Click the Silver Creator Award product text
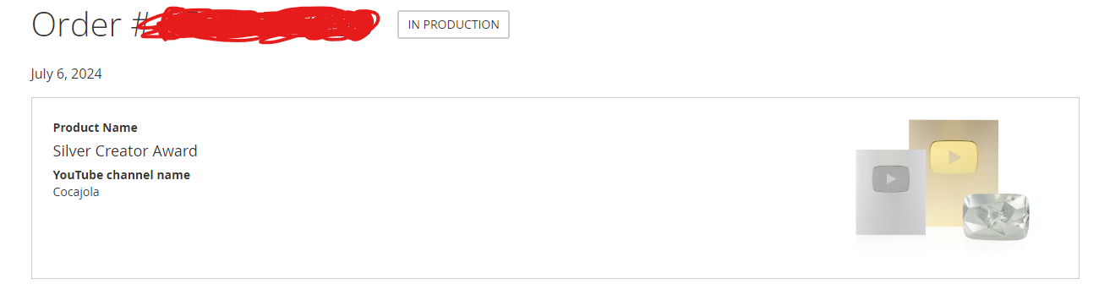The height and width of the screenshot is (306, 1110). (125, 151)
